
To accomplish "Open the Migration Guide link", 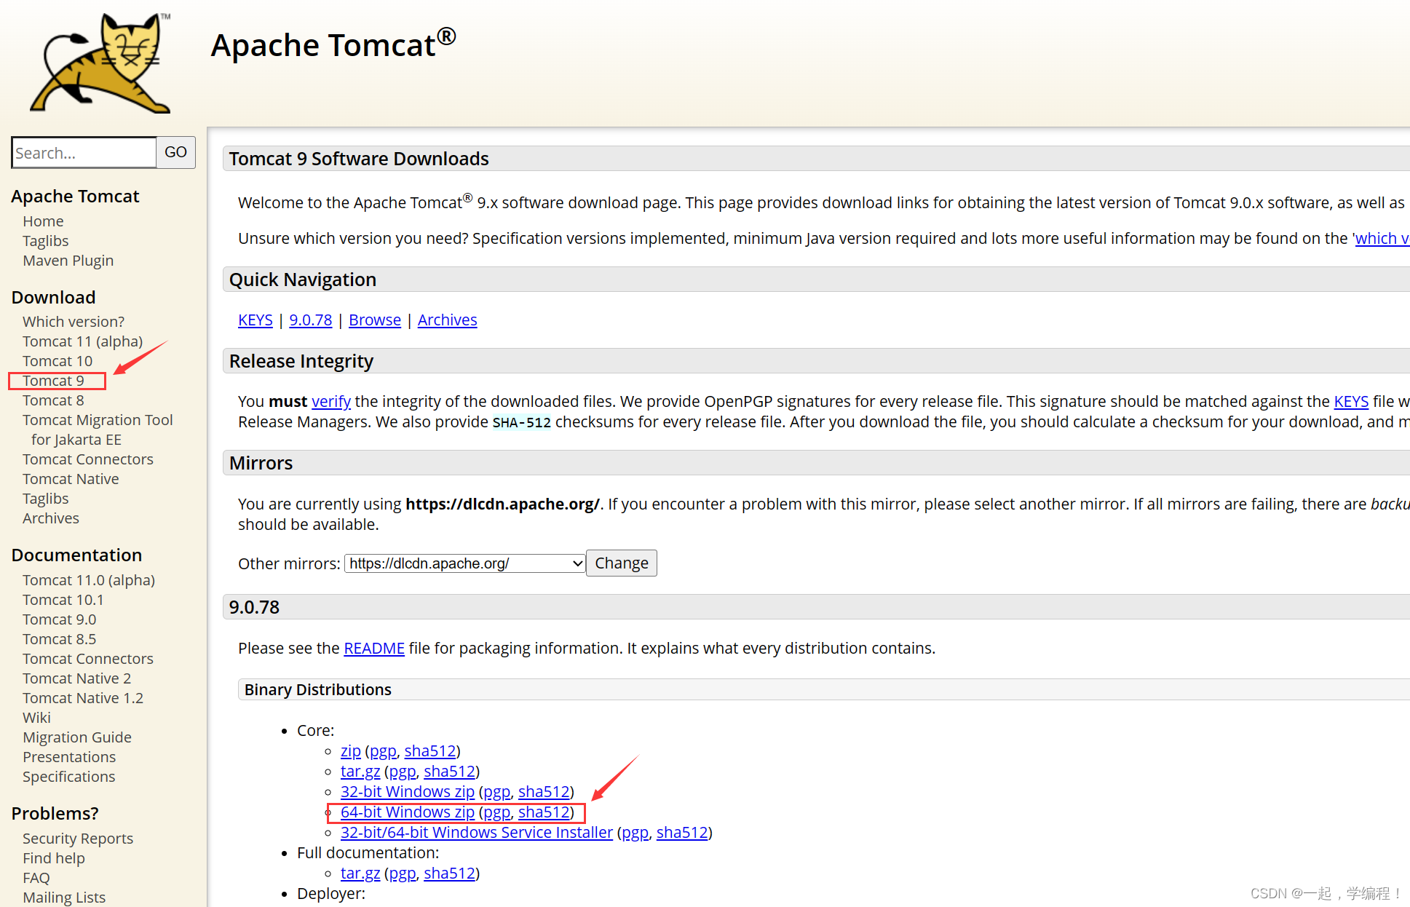I will 77,737.
